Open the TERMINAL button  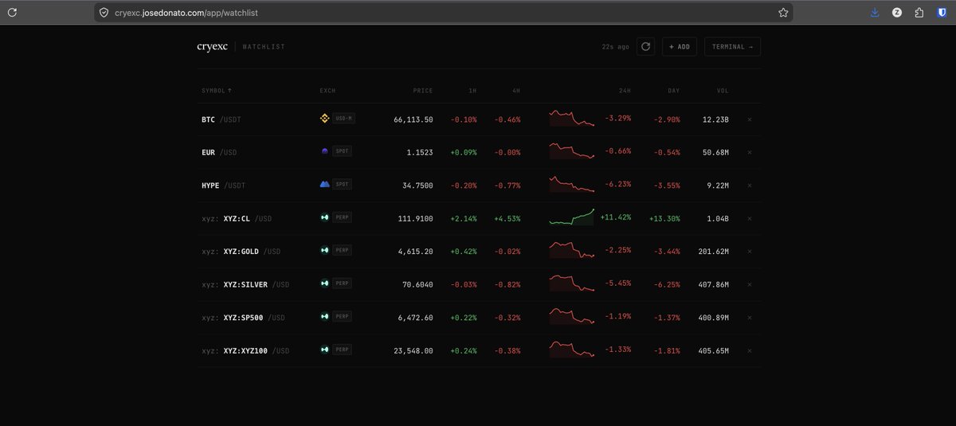pos(732,47)
